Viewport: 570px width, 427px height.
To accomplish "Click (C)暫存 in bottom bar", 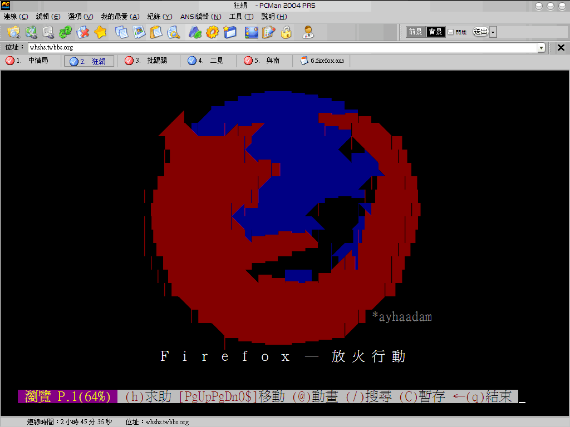I will 422,396.
